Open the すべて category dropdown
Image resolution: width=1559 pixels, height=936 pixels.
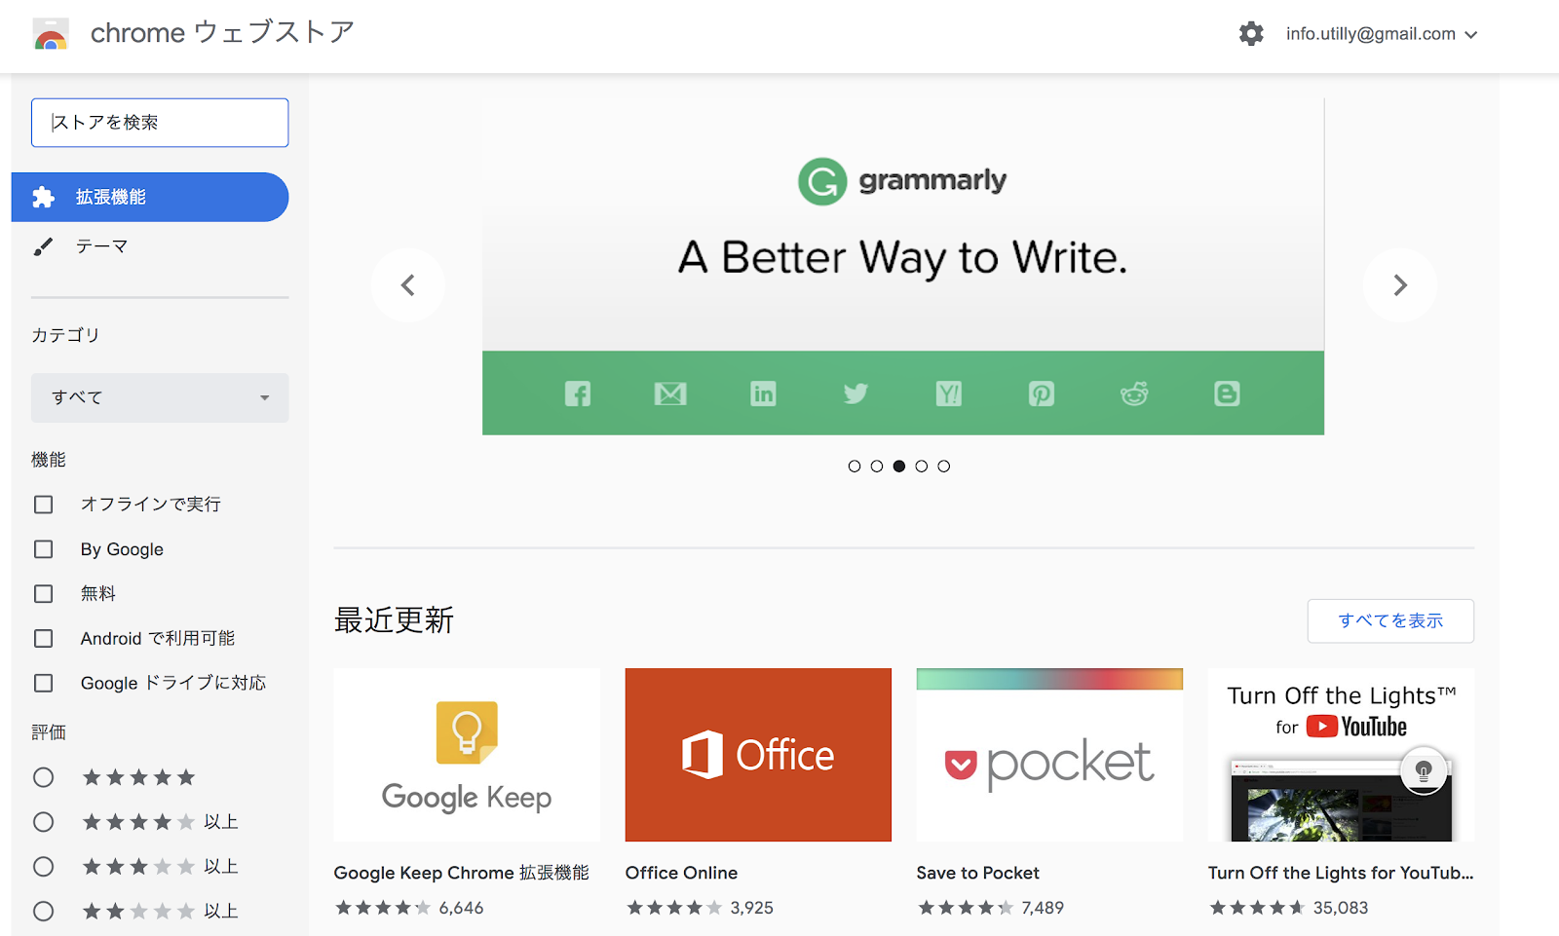coord(160,397)
